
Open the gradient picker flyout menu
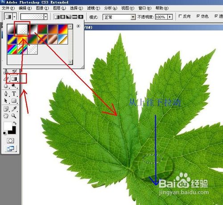tap(78, 26)
